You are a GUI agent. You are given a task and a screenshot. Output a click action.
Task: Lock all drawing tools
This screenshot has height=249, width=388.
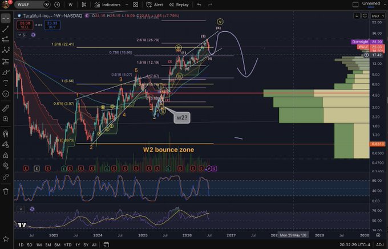pyautogui.click(x=6, y=155)
